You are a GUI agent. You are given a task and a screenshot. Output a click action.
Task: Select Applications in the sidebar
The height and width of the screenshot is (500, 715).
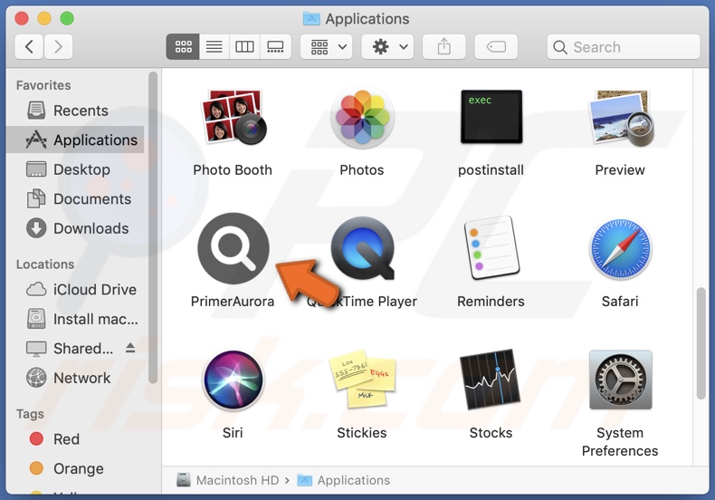[x=75, y=139]
